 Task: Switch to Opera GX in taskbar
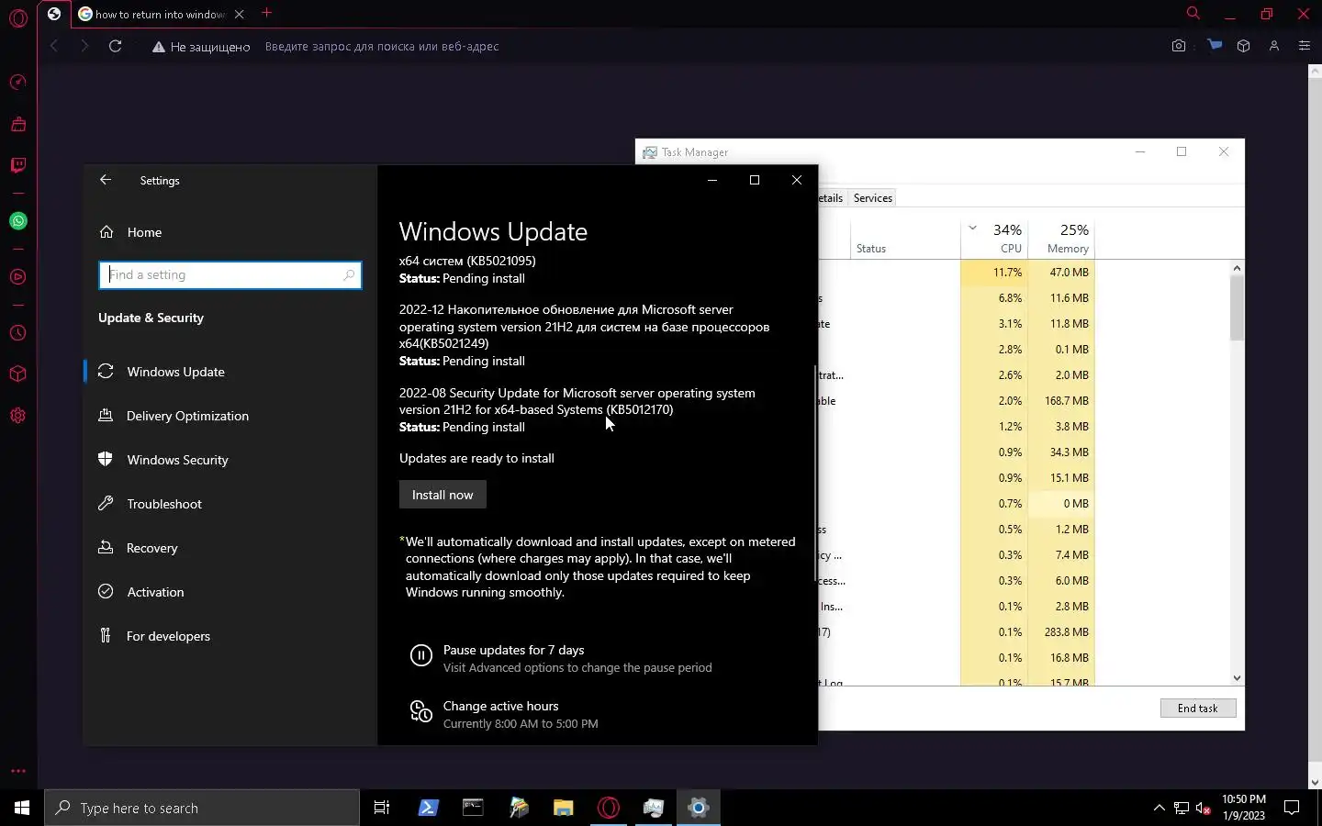tap(608, 808)
